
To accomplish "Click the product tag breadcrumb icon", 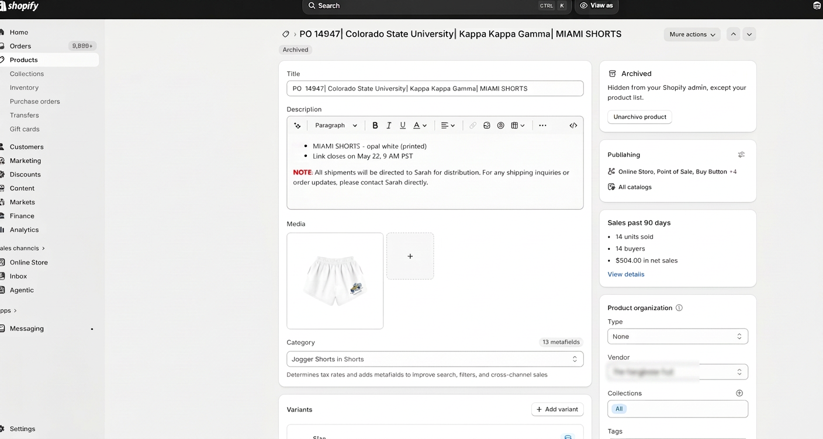I will pos(286,34).
